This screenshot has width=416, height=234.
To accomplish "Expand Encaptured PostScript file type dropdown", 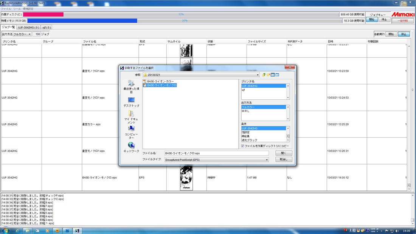I will point(267,160).
